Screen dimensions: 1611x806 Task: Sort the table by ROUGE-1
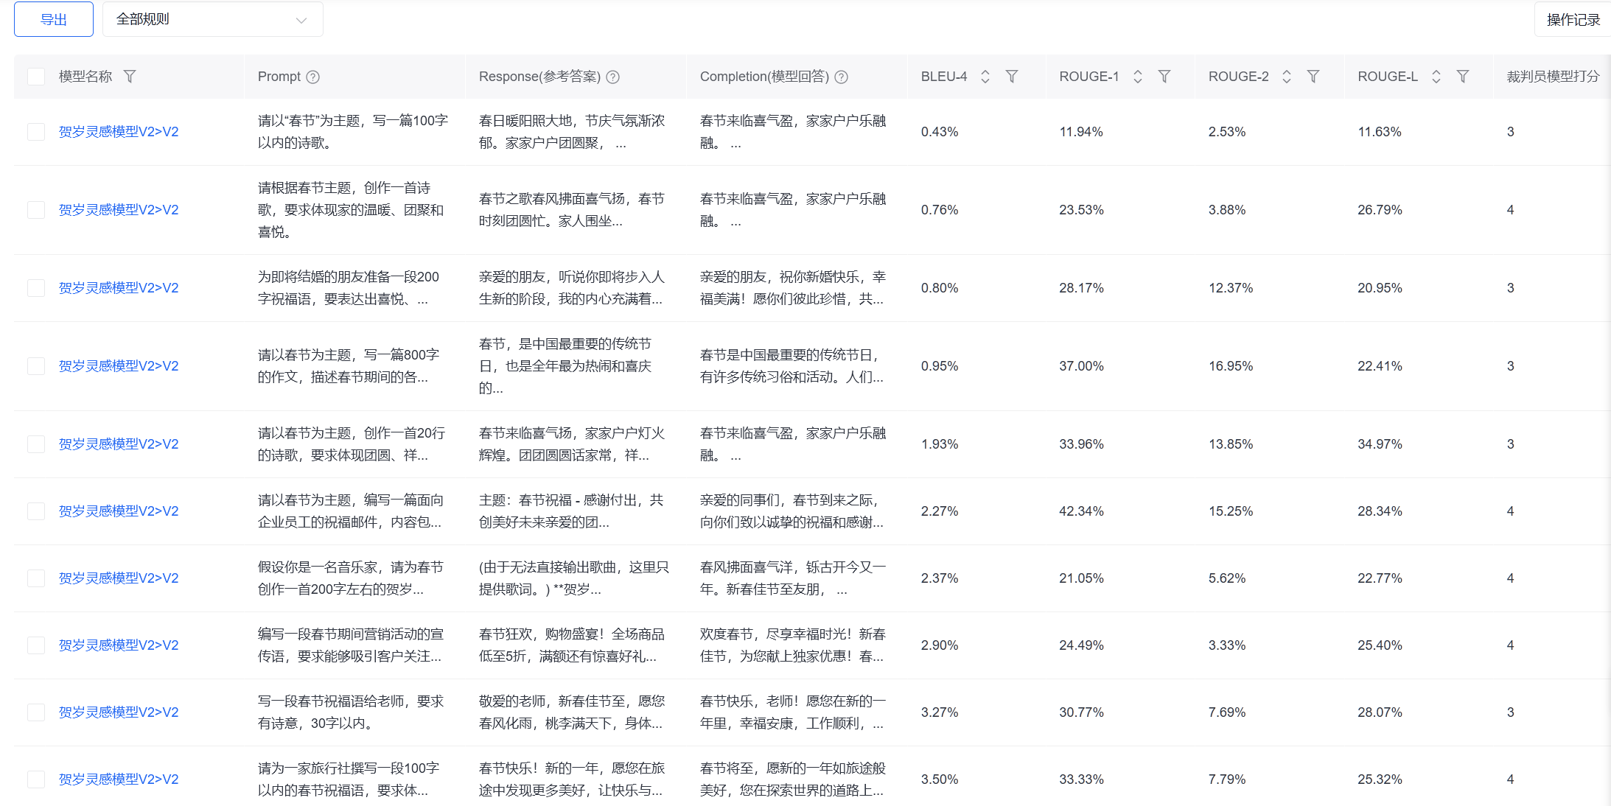point(1138,77)
